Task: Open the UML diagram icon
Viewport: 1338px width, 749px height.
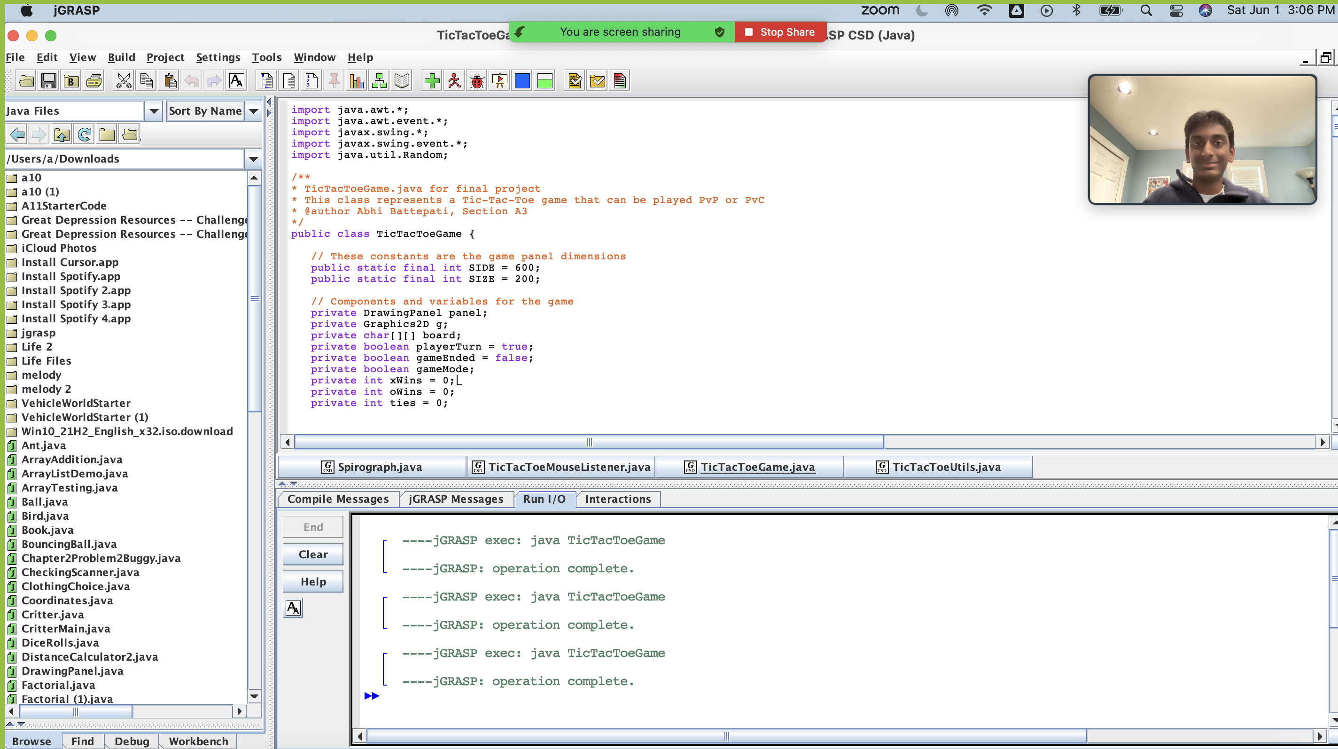Action: [x=380, y=81]
